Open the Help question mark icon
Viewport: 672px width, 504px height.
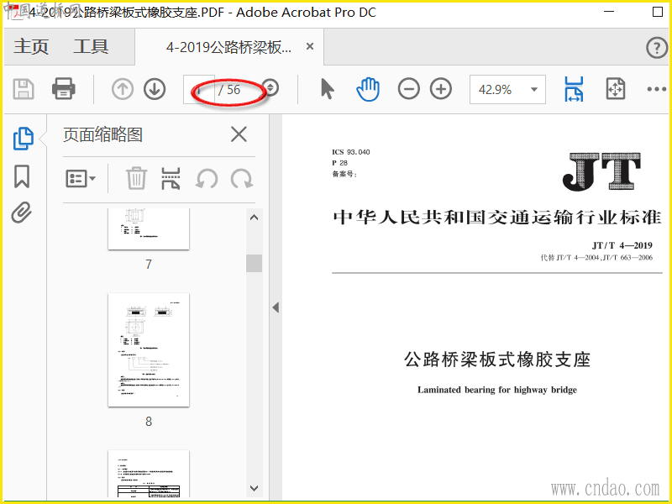656,47
